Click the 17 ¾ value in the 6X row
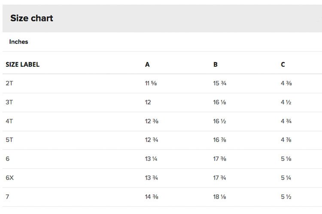The width and height of the screenshot is (322, 214). pos(219,178)
